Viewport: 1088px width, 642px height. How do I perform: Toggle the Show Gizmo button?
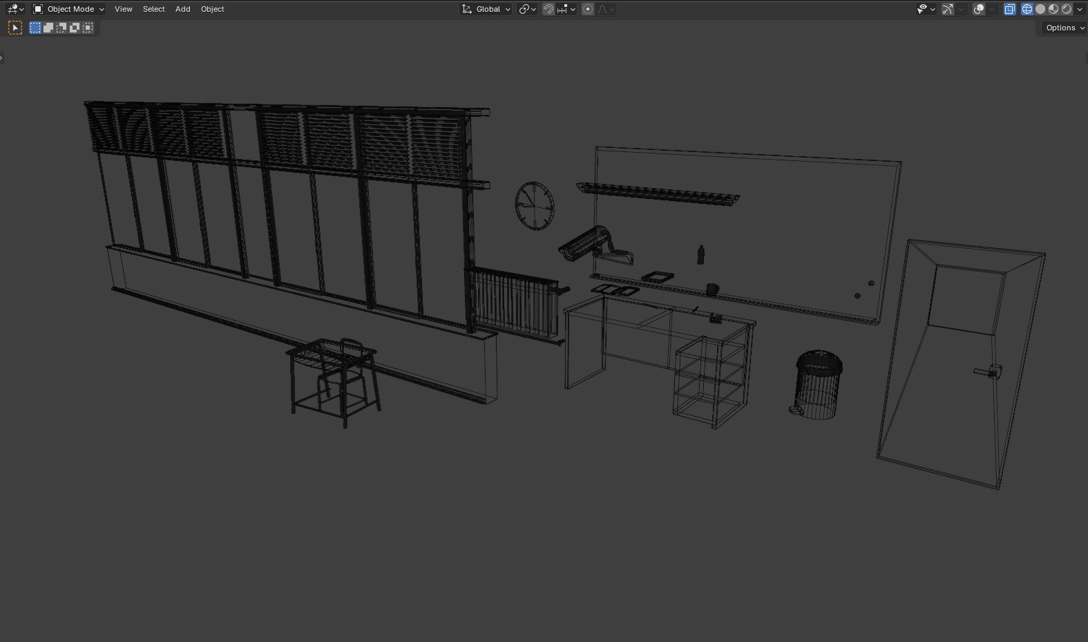(x=948, y=9)
